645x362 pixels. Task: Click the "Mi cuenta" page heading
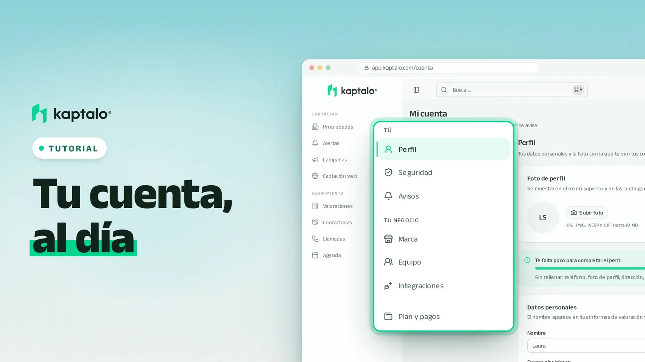tap(428, 114)
